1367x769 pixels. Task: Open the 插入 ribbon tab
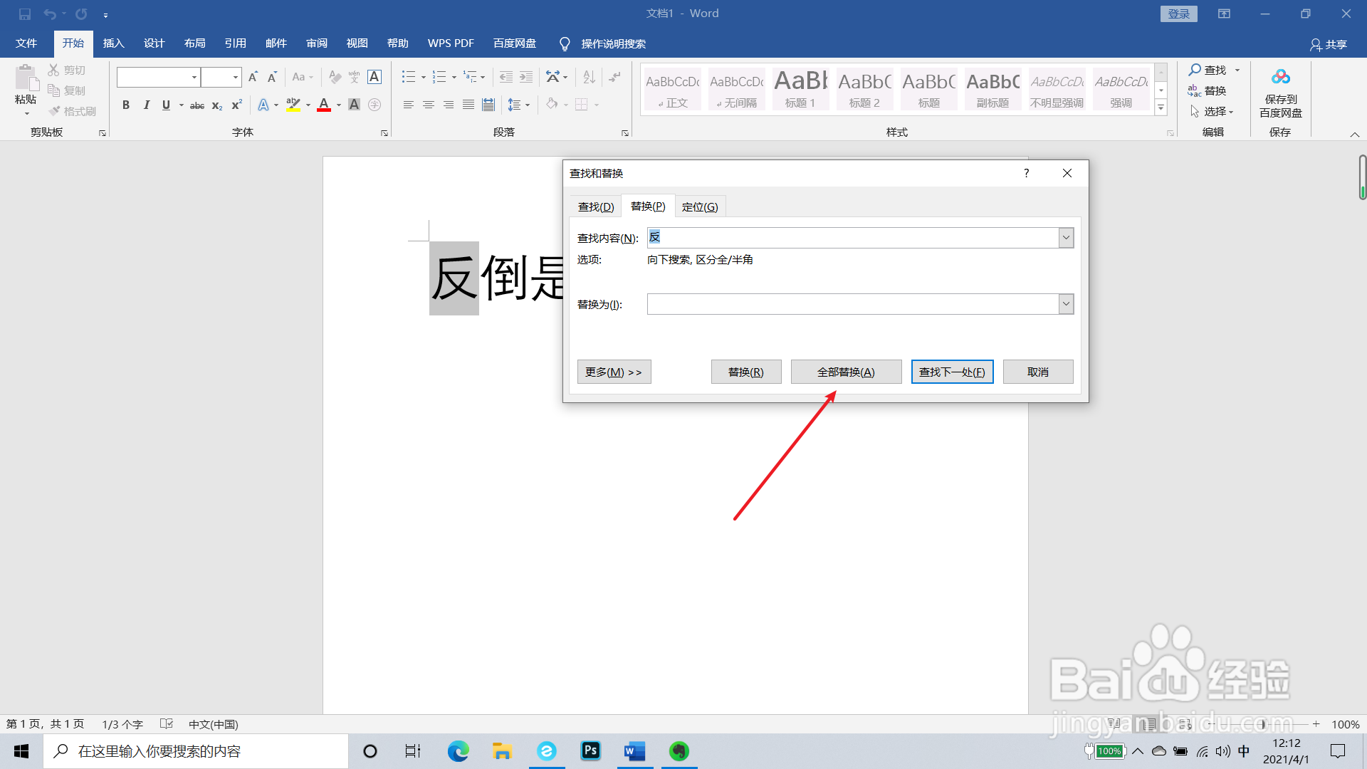[113, 43]
